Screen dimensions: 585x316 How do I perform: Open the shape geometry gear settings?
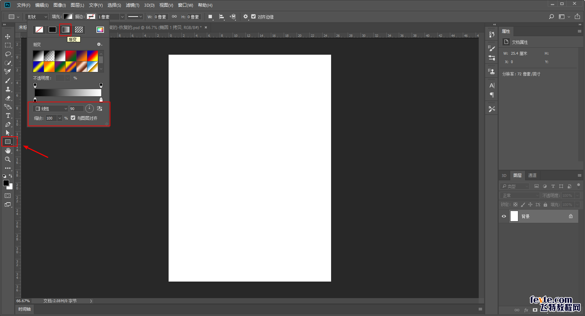[x=246, y=17]
